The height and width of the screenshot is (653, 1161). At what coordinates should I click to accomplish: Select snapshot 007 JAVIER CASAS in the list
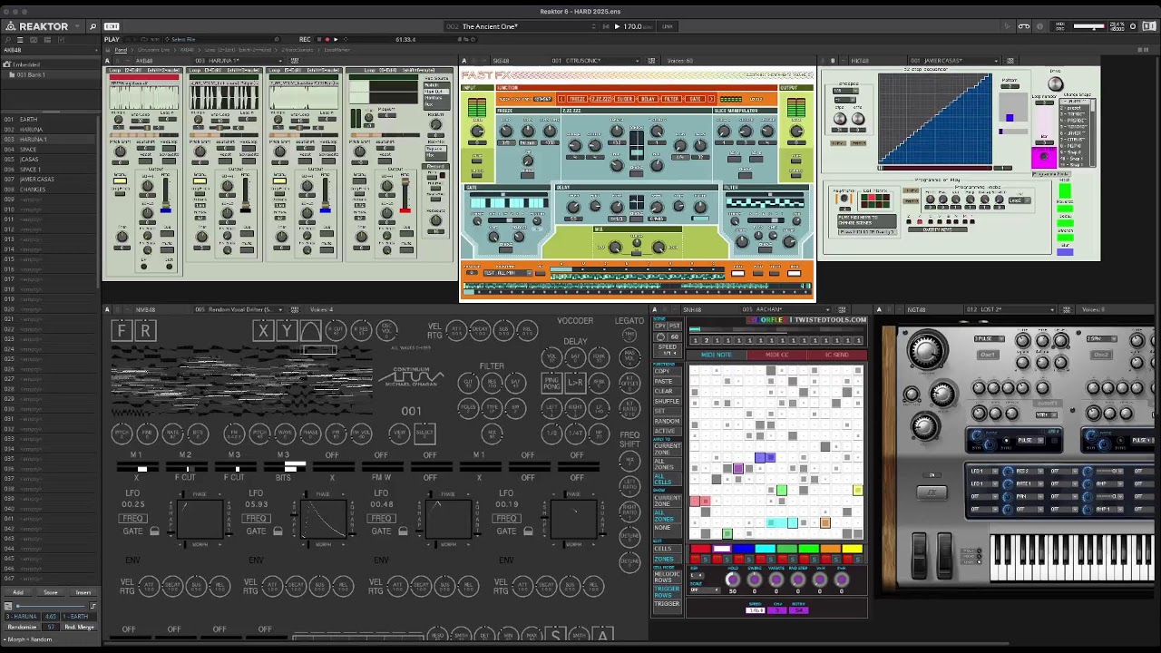coord(50,180)
